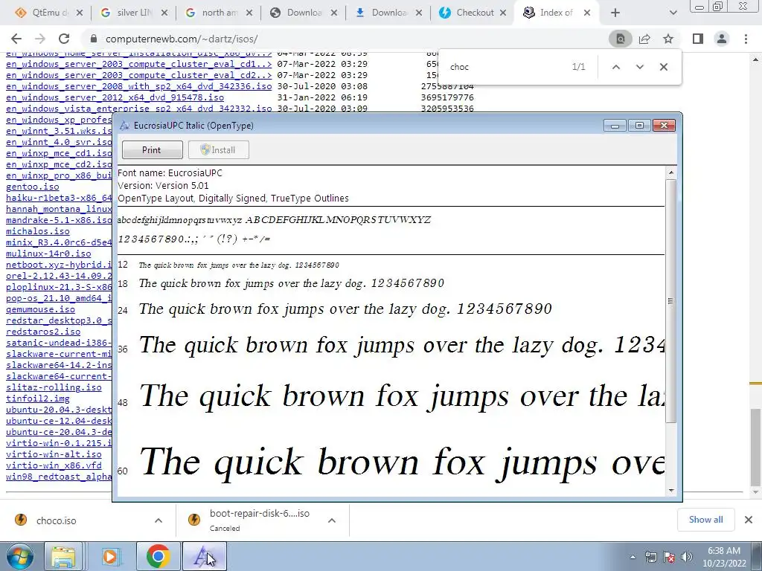Click choco.iso download item
The height and width of the screenshot is (571, 762).
pos(57,520)
